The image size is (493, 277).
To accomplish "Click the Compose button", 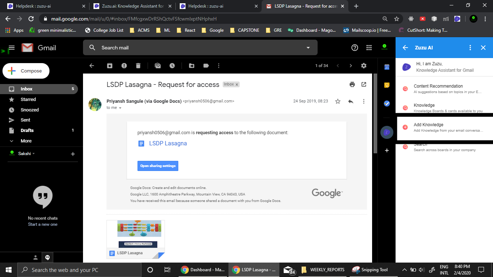I will tap(26, 71).
